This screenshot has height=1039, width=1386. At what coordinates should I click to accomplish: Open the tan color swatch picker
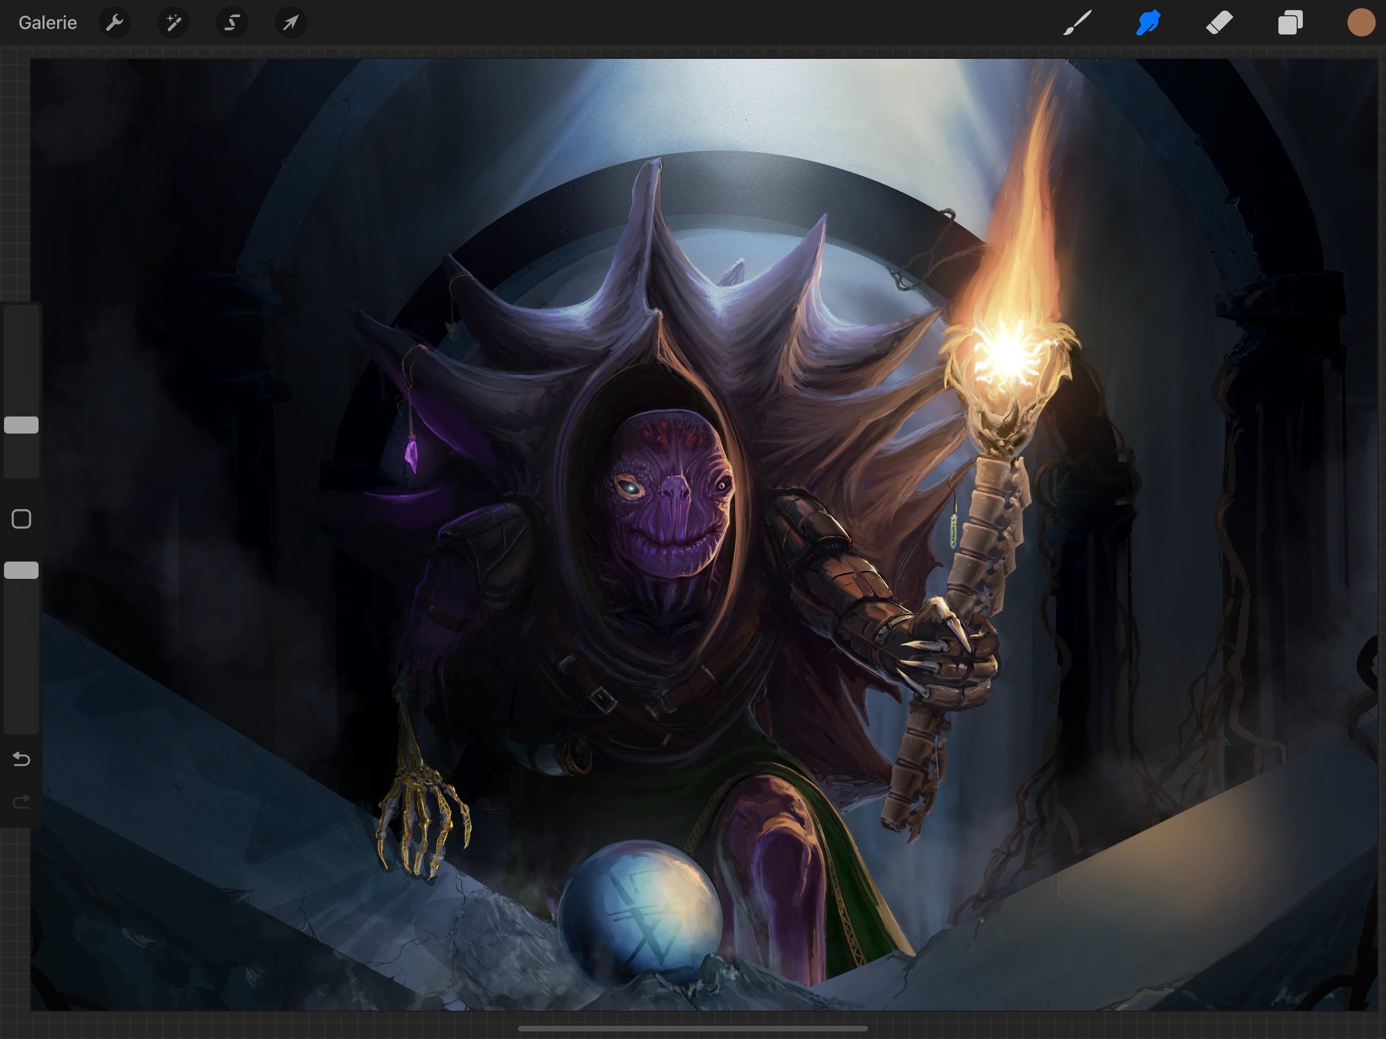pos(1360,23)
